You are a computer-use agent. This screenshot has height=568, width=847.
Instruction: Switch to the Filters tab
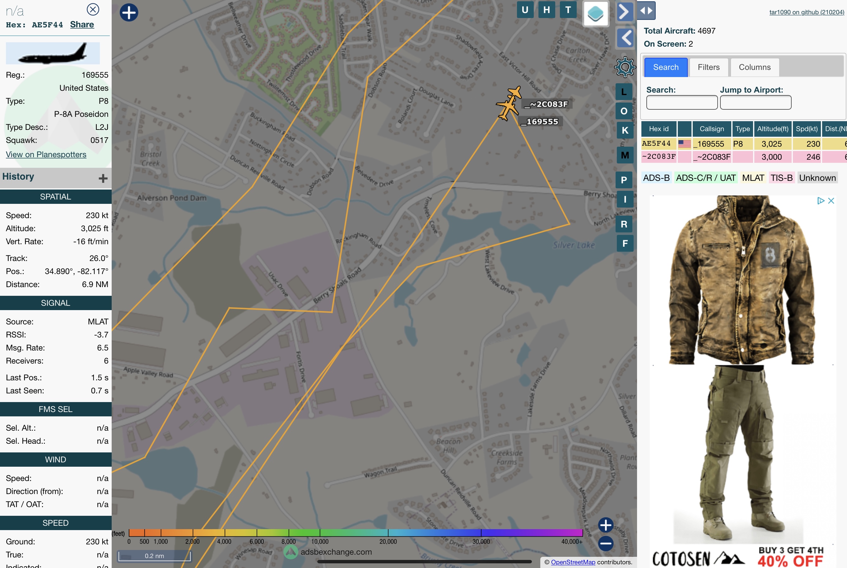coord(708,67)
